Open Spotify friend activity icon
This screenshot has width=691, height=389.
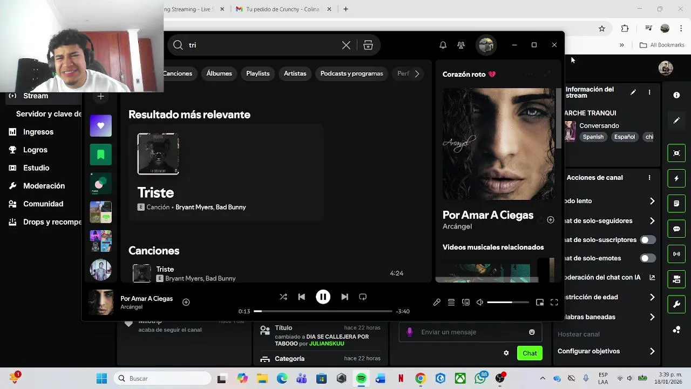(461, 45)
